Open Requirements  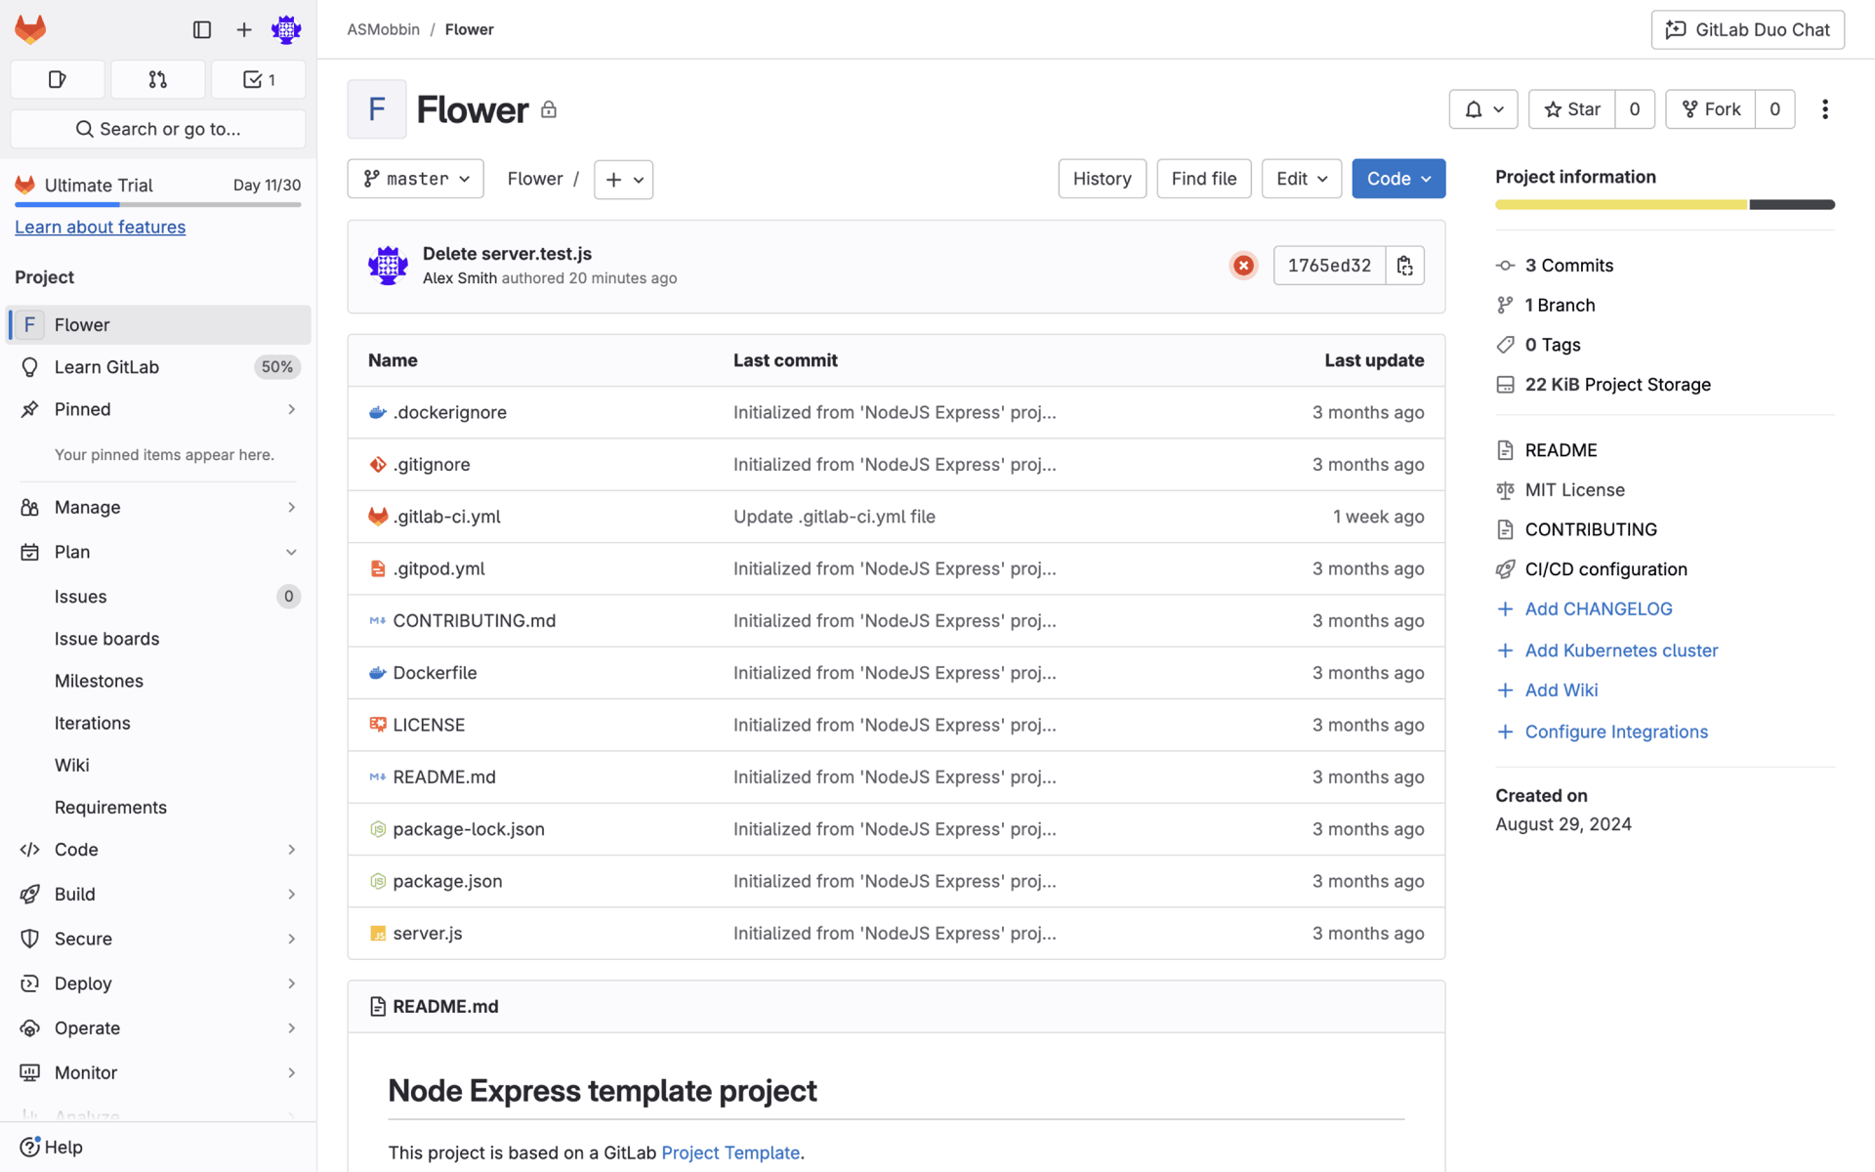158,807
